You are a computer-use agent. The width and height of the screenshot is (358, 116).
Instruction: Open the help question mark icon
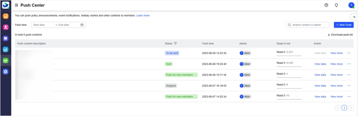click(326, 5)
